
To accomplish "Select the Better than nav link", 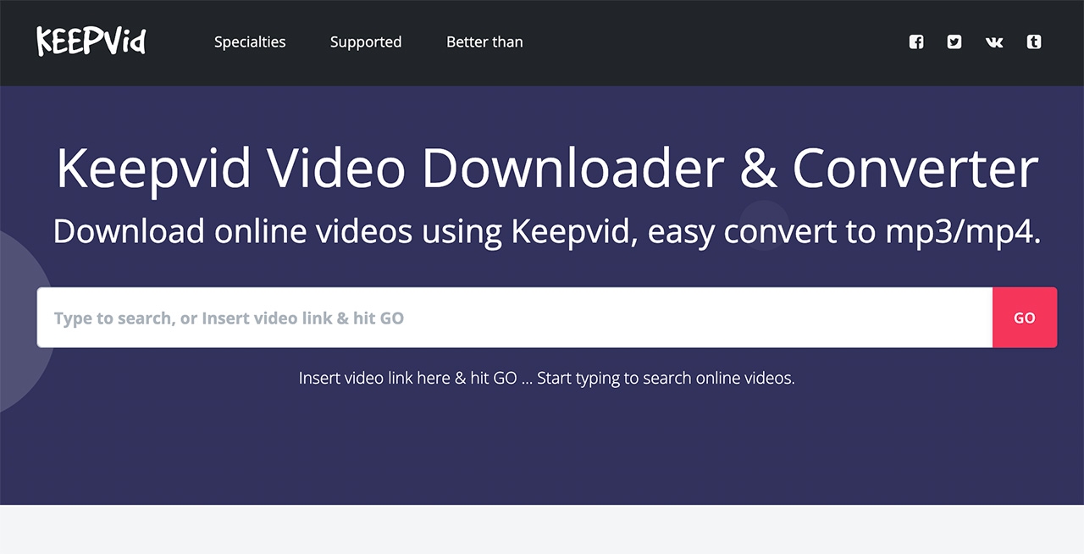I will [x=484, y=42].
